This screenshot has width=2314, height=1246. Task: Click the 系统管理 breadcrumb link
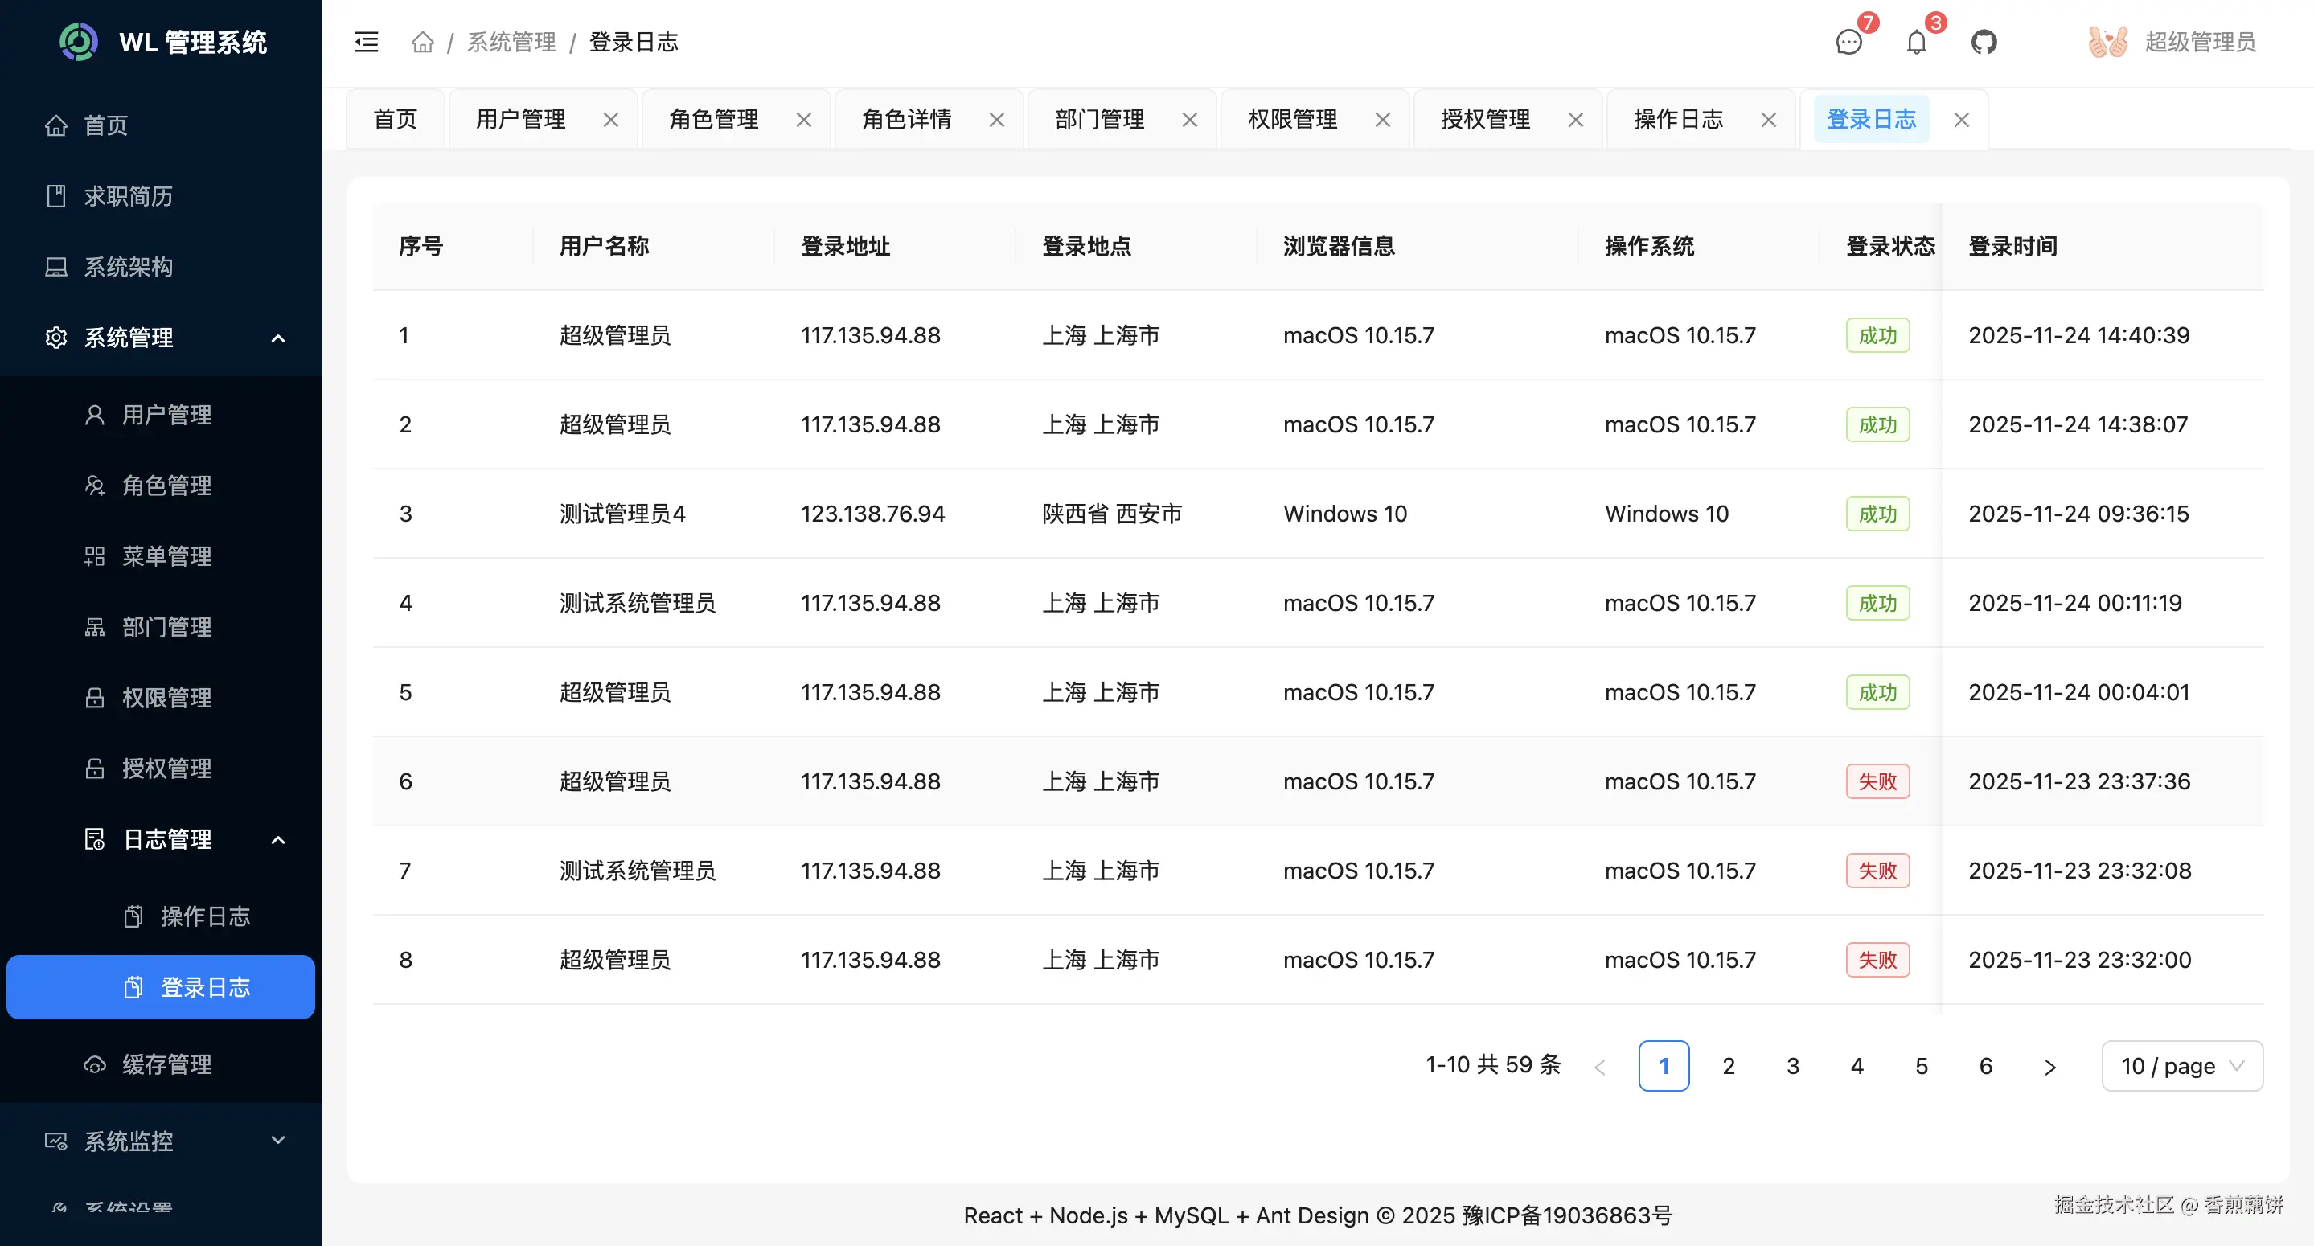click(511, 43)
